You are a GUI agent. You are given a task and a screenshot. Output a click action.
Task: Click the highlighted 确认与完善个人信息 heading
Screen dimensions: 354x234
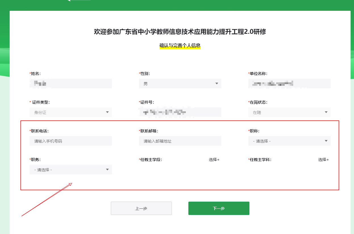tap(180, 45)
